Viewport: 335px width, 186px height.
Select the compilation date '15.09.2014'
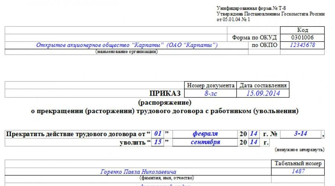pos(263,93)
